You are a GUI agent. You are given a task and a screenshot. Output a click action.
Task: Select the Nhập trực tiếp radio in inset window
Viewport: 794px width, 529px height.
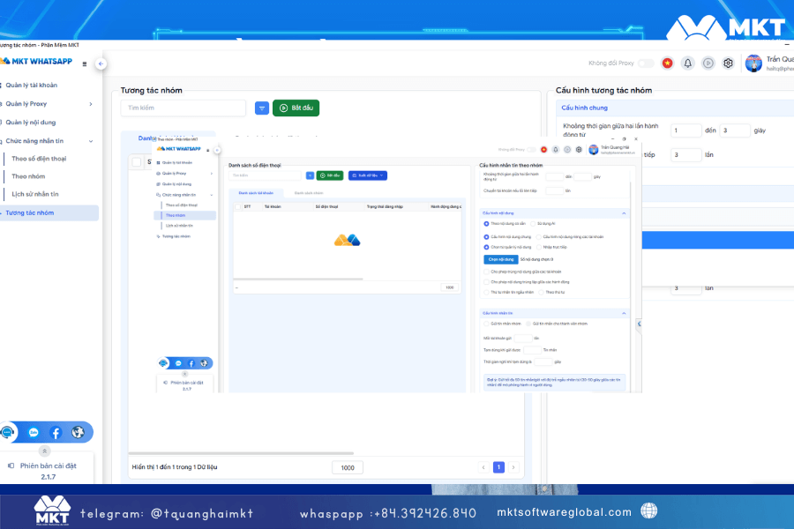539,248
